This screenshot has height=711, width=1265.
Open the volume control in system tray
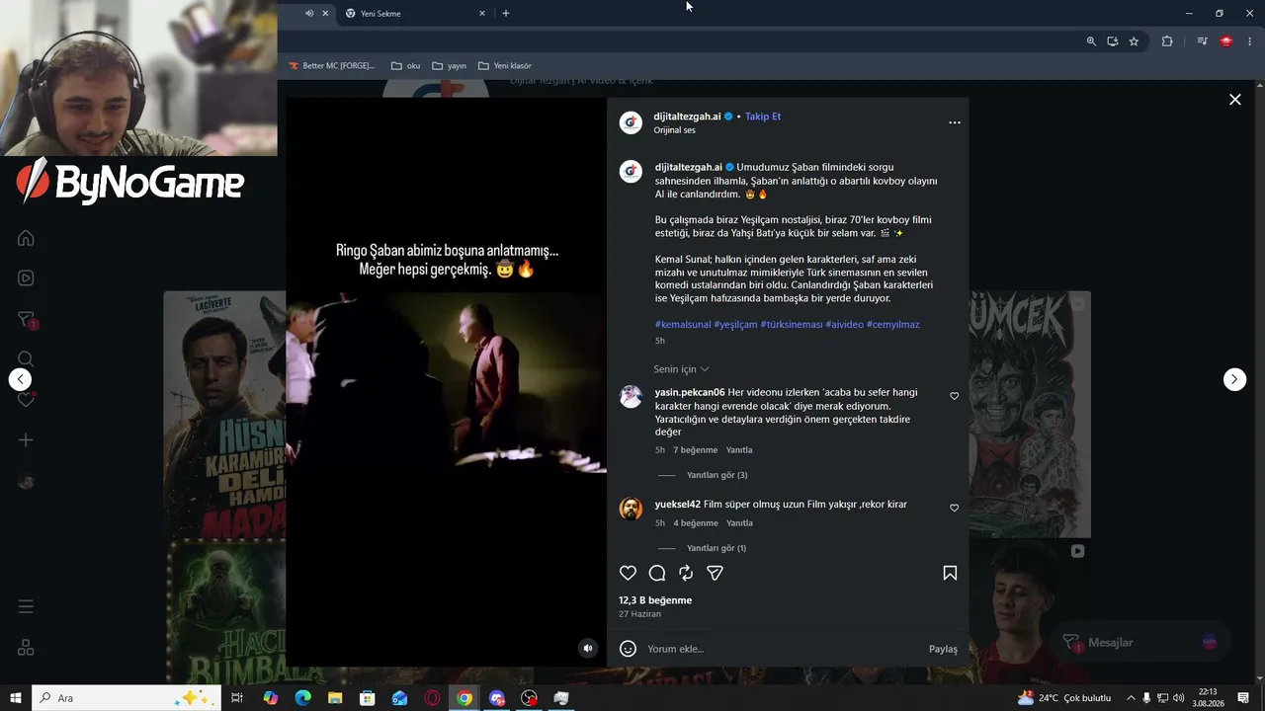point(1178,698)
